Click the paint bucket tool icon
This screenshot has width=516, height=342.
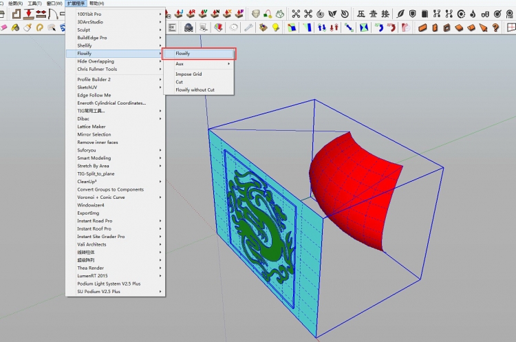coord(15,28)
